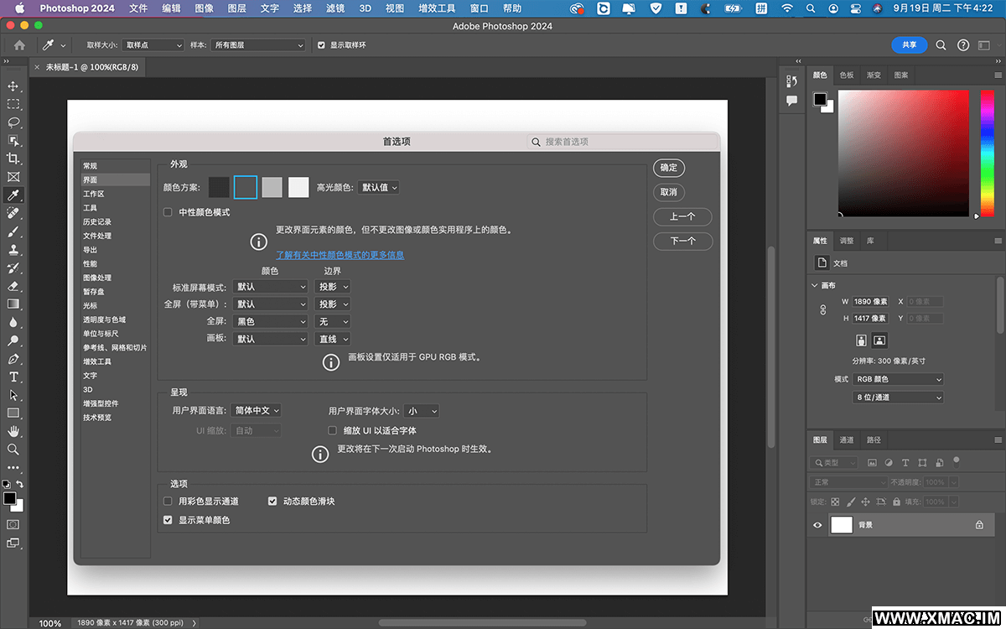Viewport: 1006px width, 629px height.
Task: Select the Blur tool
Action: tap(13, 322)
